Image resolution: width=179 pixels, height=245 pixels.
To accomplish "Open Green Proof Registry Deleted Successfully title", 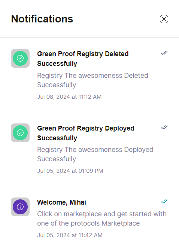I will 83,59.
